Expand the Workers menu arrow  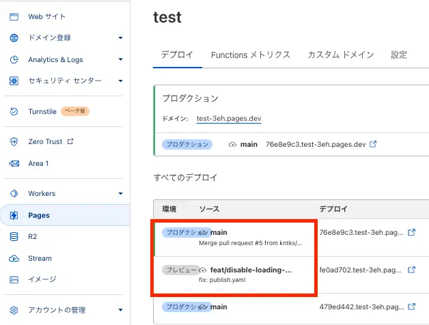[x=120, y=193]
